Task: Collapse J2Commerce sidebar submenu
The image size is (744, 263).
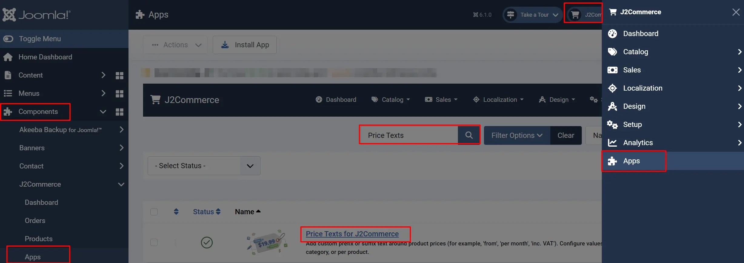Action: 121,184
